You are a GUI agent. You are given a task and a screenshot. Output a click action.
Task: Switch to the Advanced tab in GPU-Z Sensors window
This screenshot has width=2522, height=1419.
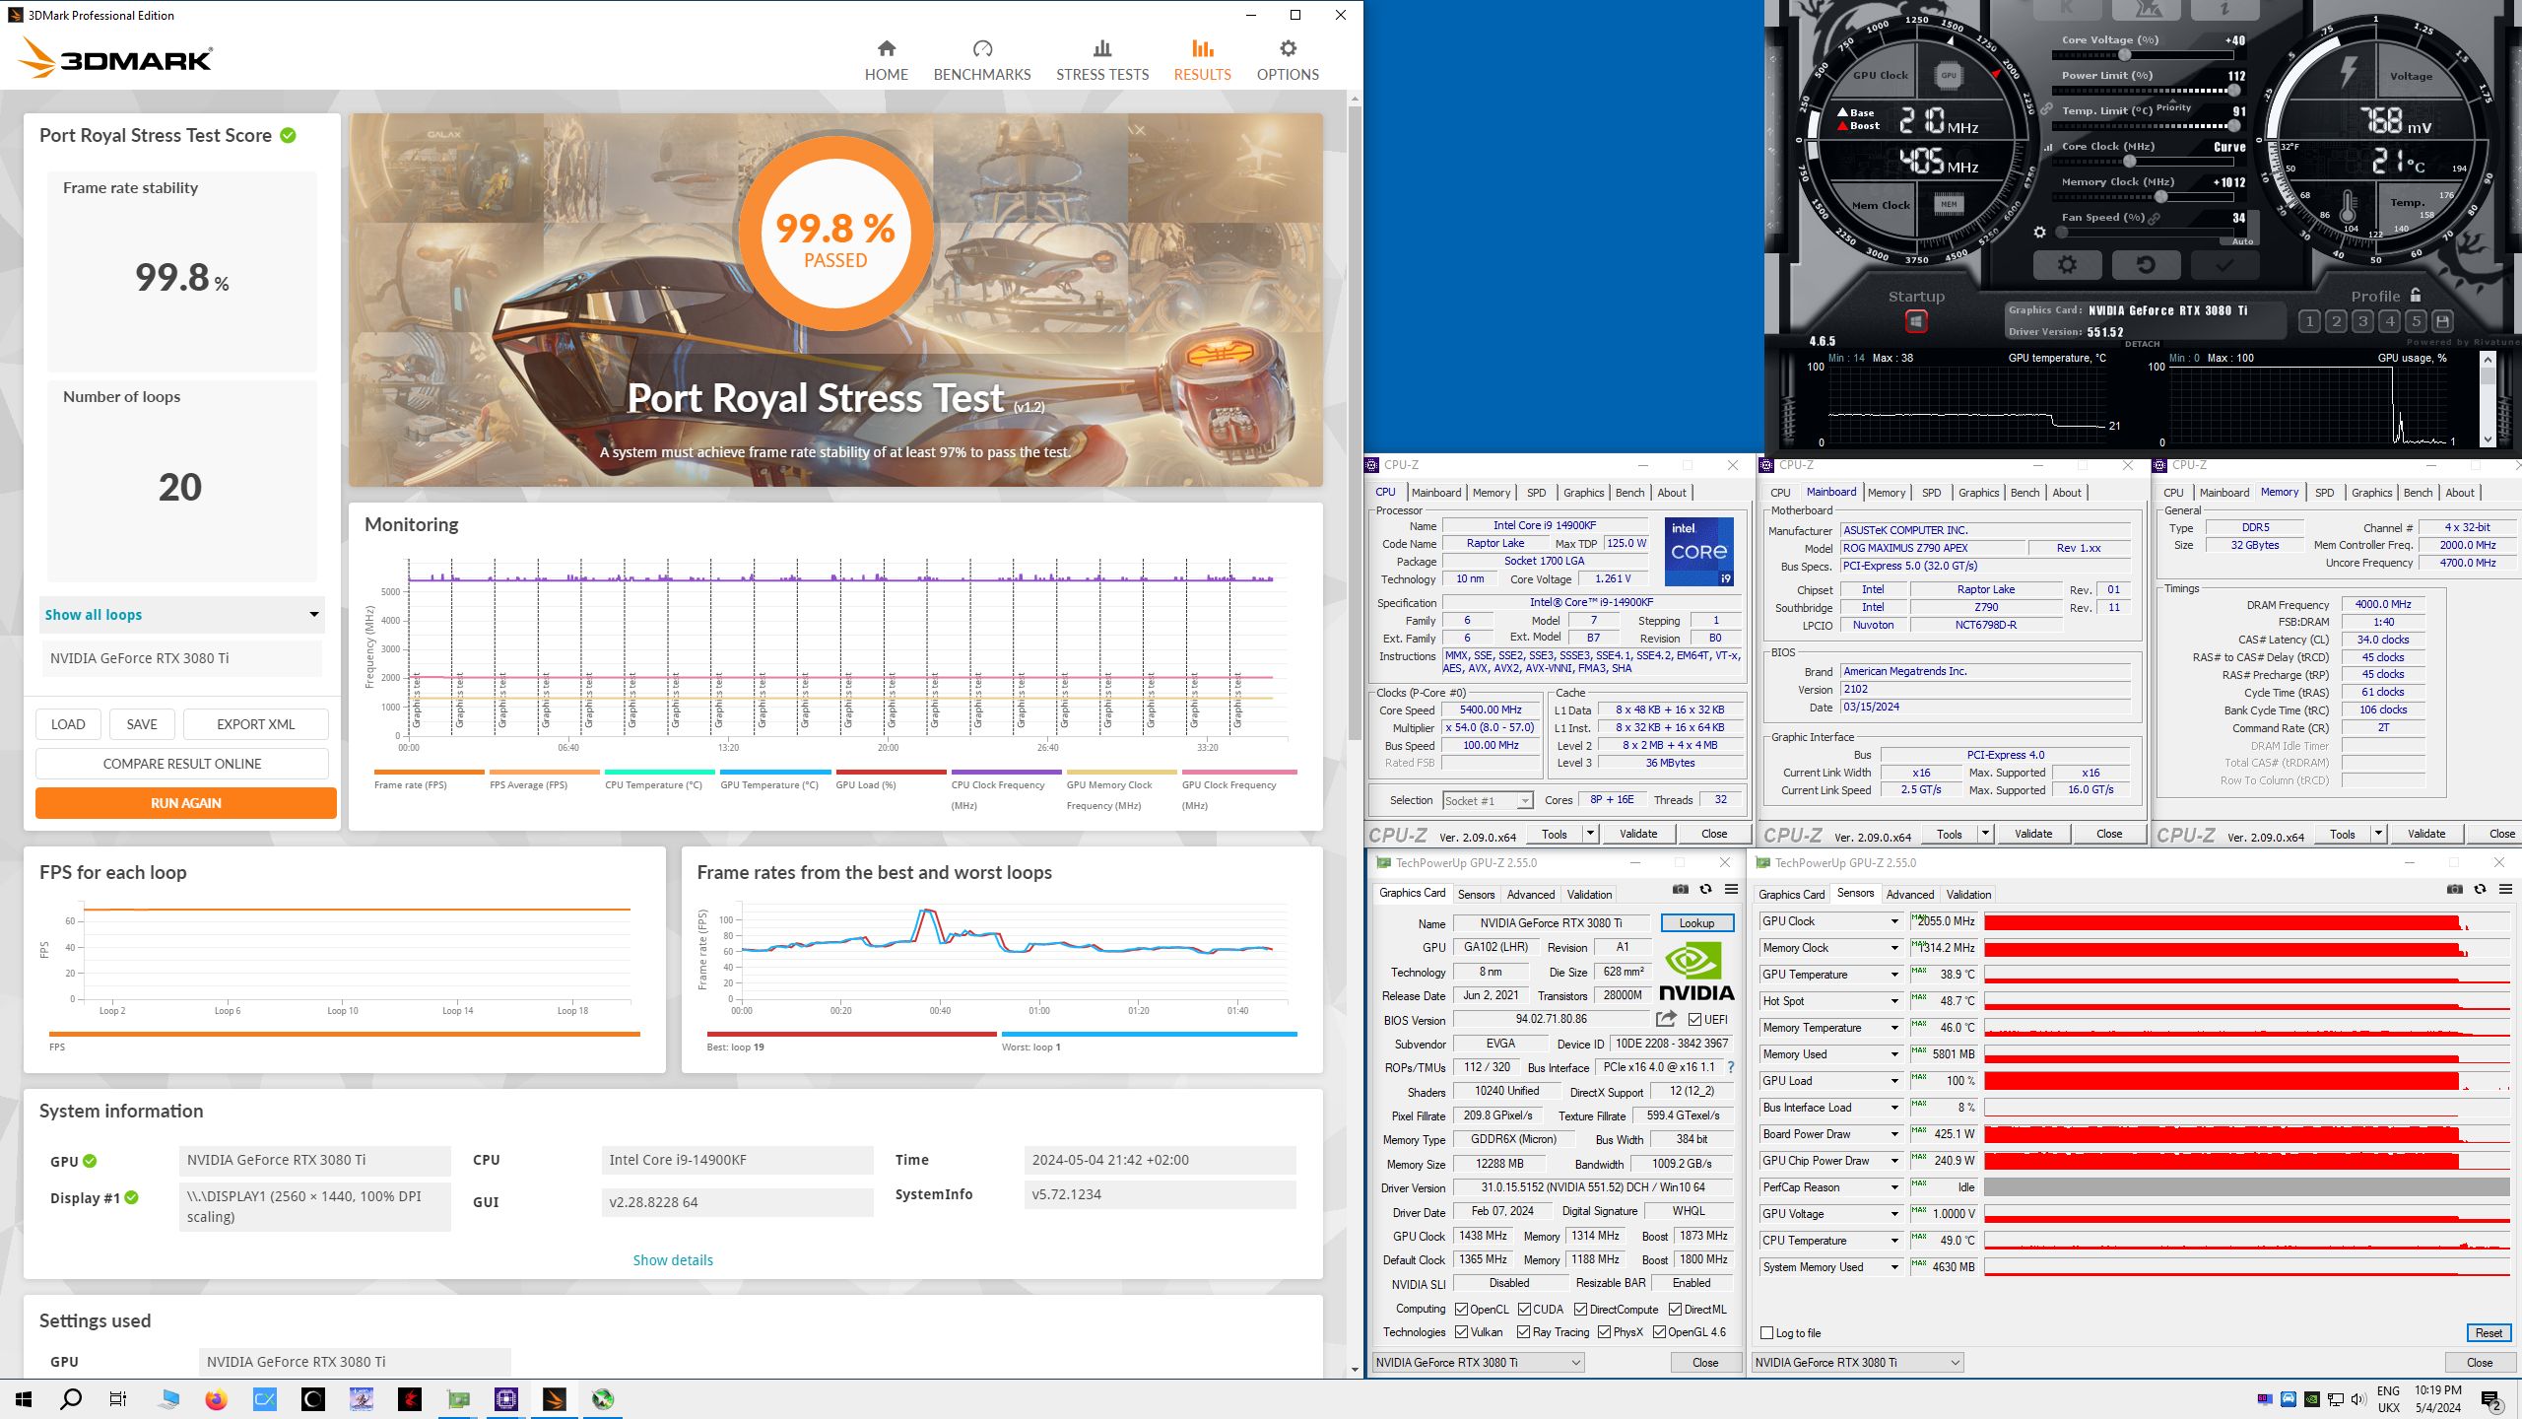click(x=1909, y=894)
